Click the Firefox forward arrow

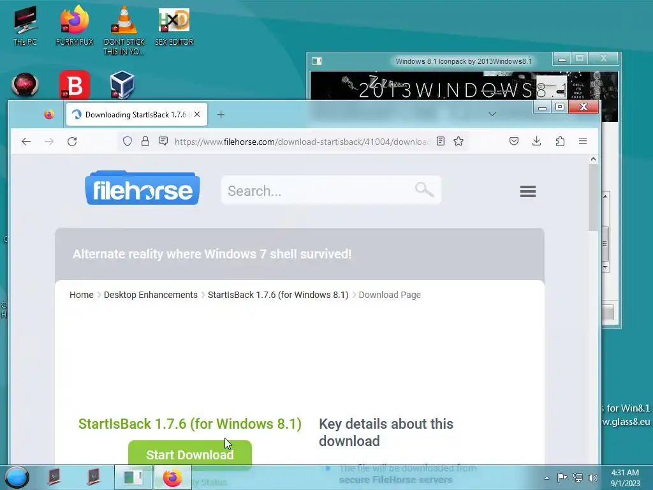49,142
